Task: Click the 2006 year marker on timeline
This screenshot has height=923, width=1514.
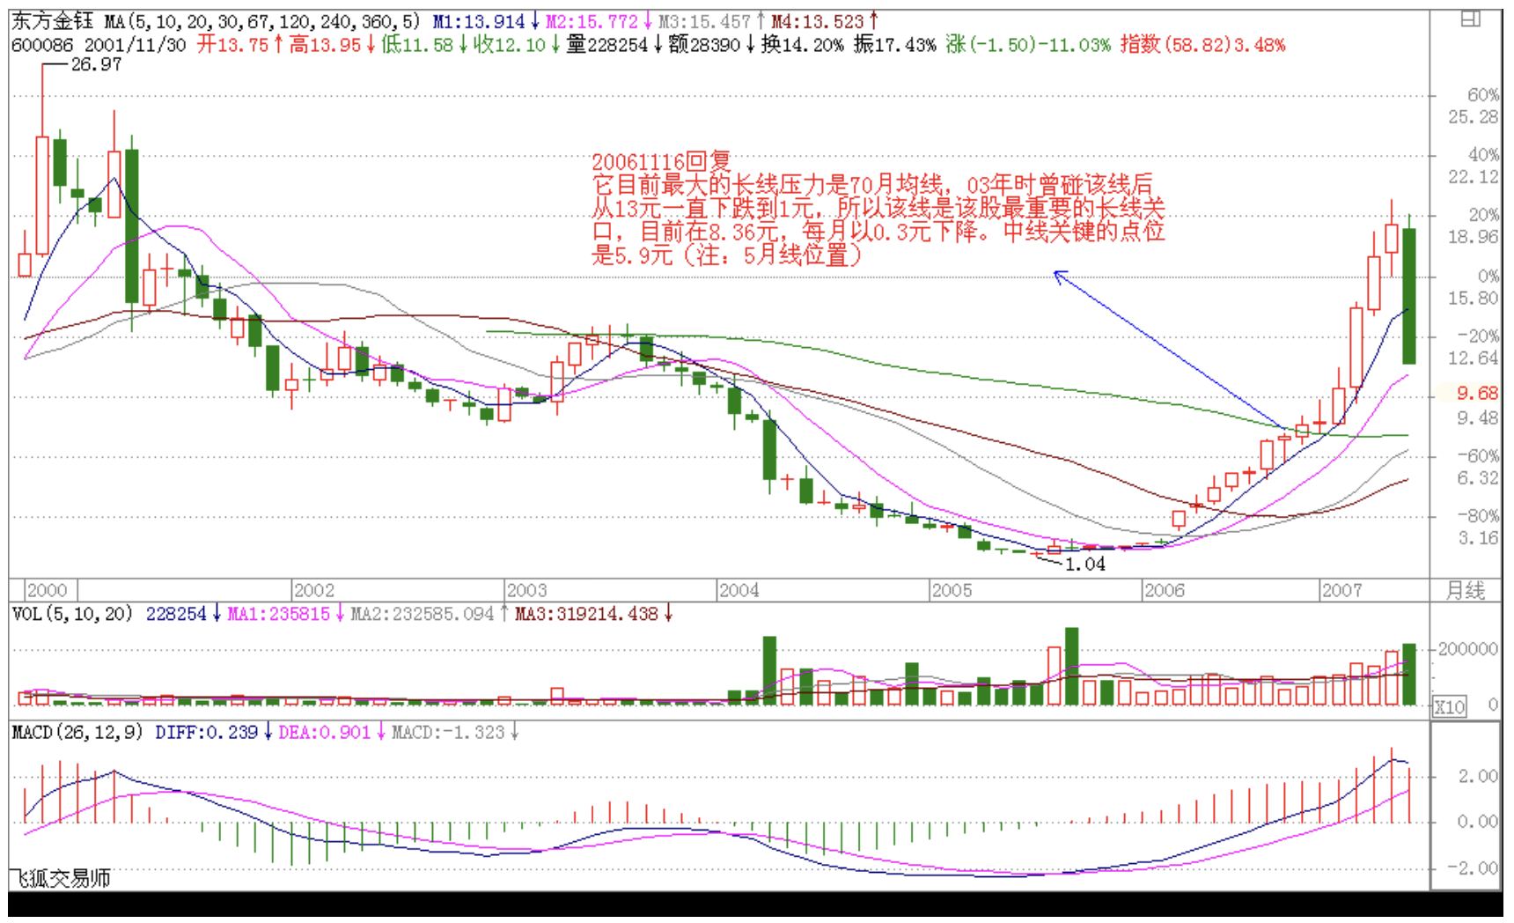Action: [x=1164, y=590]
